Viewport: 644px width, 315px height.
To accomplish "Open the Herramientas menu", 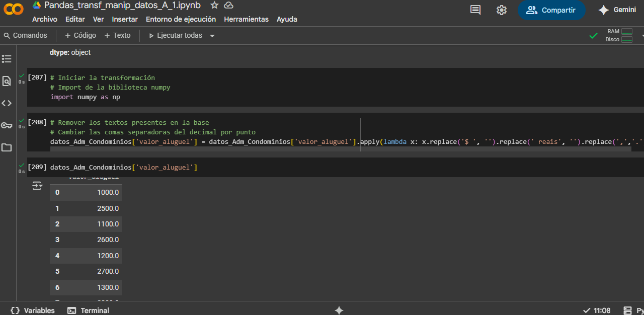I will click(x=246, y=19).
